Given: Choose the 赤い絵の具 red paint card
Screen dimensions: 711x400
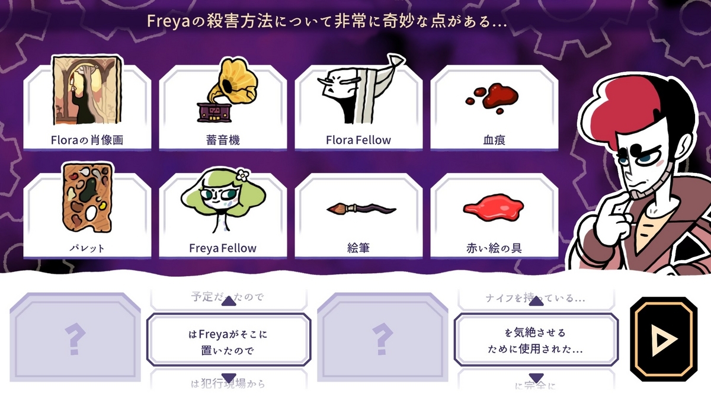Looking at the screenshot, I should pyautogui.click(x=494, y=216).
